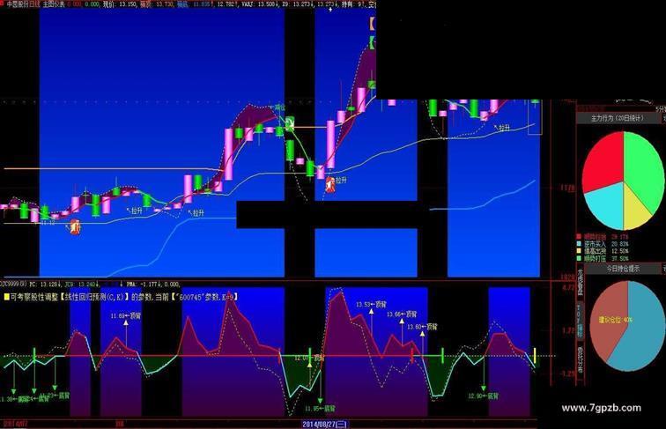The height and width of the screenshot is (429, 666).
Task: Click the red buy signal icon below 11.12
Action: click(x=75, y=226)
